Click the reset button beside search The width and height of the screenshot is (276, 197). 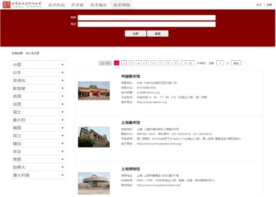coord(158,34)
